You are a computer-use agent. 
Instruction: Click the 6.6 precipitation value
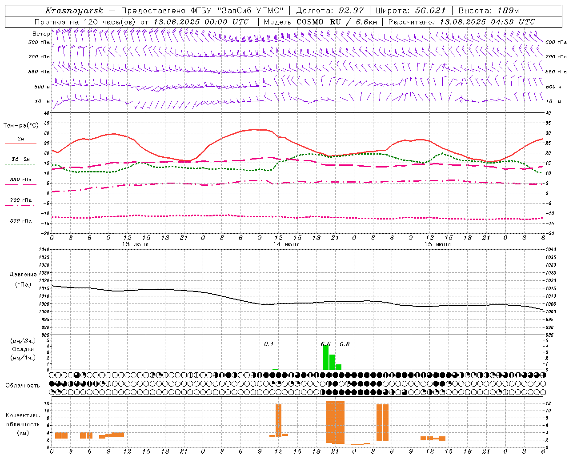tap(326, 344)
